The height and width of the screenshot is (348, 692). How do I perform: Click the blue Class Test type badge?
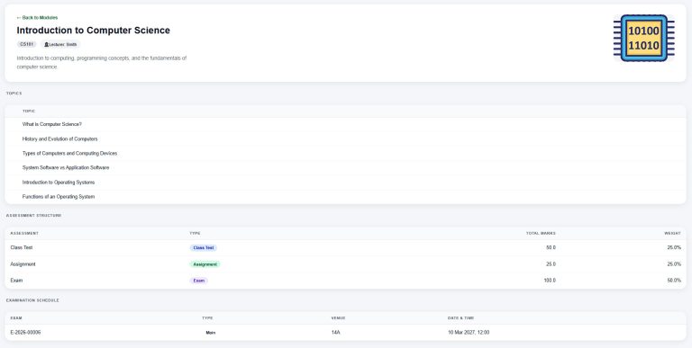204,248
